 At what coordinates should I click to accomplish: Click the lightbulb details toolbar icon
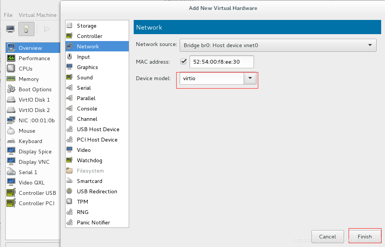point(26,29)
